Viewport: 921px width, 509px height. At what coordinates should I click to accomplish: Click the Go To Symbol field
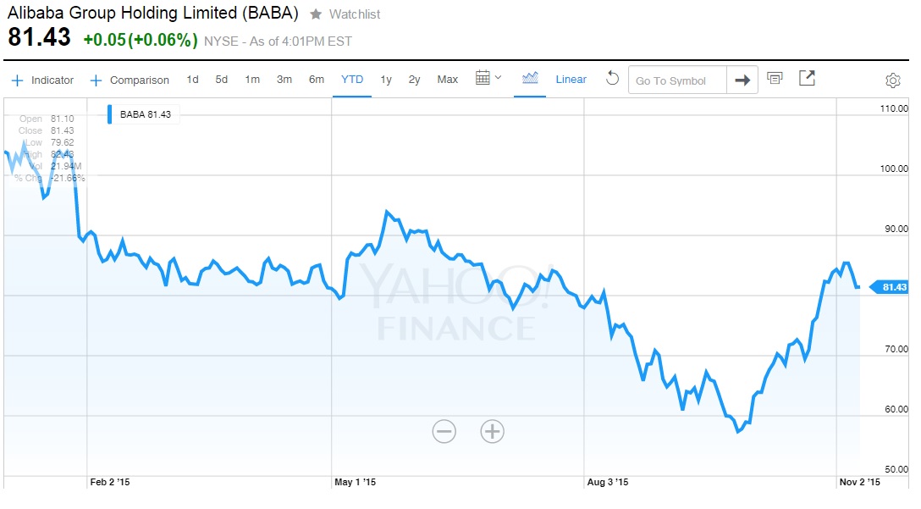677,80
